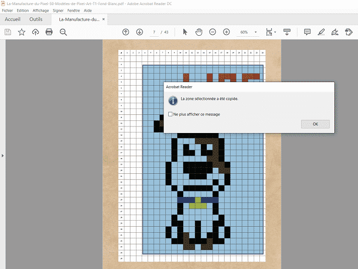Open the Aide menu
This screenshot has width=358, height=269.
pyautogui.click(x=88, y=11)
